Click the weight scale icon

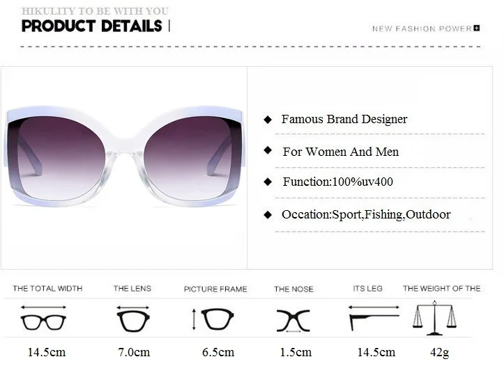coord(434,318)
